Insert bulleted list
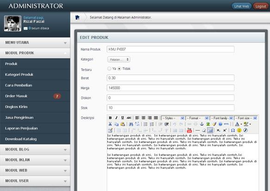This screenshot has width=270, height=191. click(x=146, y=124)
